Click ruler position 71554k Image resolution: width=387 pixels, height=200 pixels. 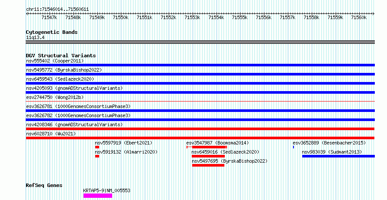pyautogui.click(x=217, y=17)
